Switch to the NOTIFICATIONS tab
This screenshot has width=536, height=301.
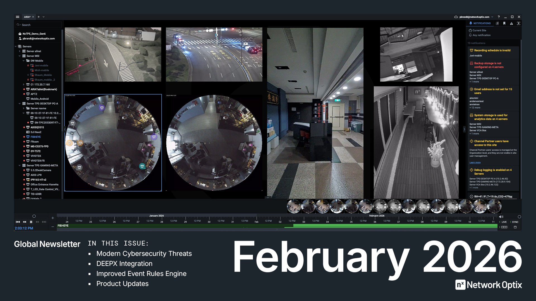[x=480, y=23]
